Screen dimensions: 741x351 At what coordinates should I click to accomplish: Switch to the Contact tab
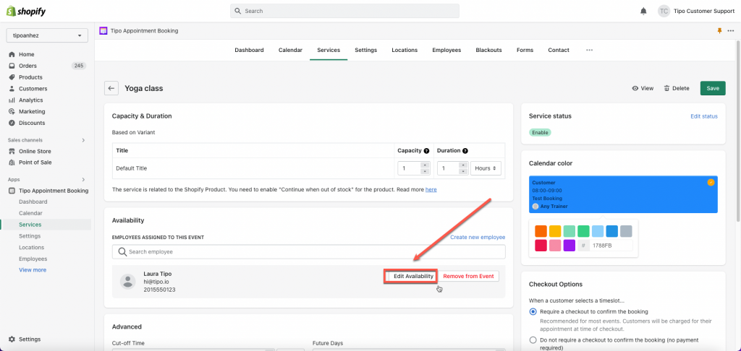point(559,50)
